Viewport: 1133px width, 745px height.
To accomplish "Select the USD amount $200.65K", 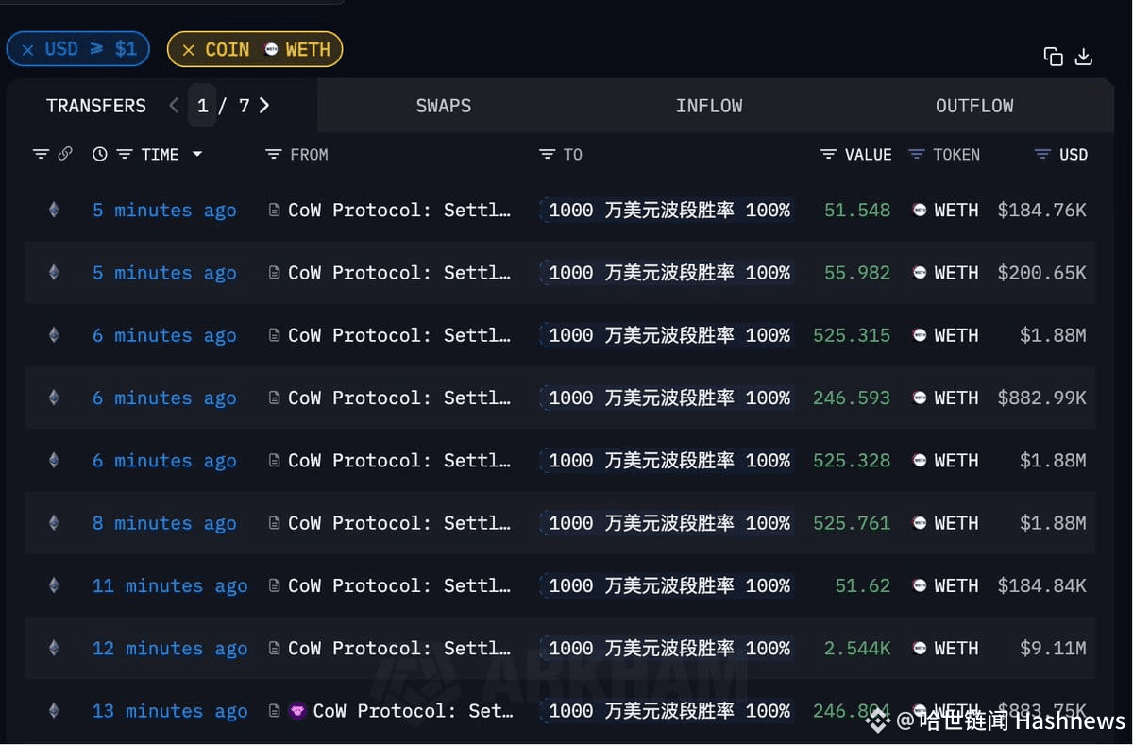I will [1042, 272].
